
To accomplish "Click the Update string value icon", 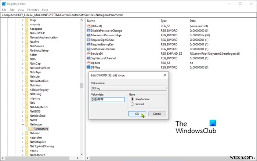I will pyautogui.click(x=88, y=63).
